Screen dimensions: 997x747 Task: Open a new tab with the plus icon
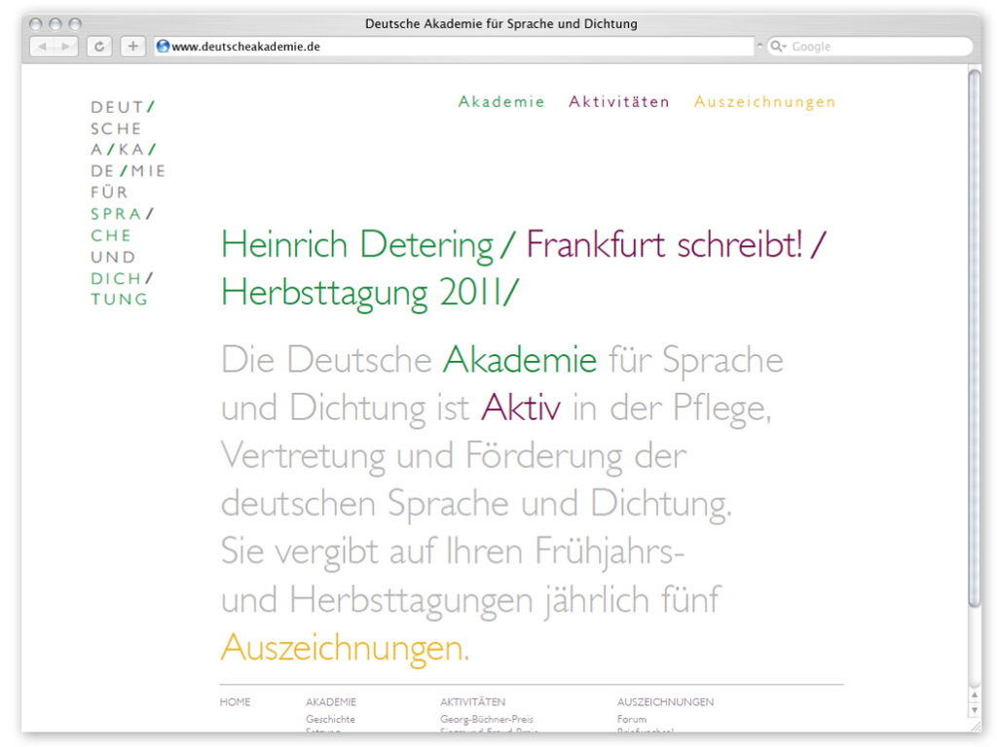pos(132,46)
